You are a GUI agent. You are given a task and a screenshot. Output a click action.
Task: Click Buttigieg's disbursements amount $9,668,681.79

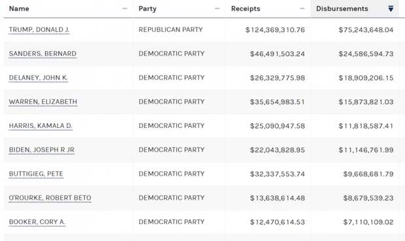coord(368,174)
